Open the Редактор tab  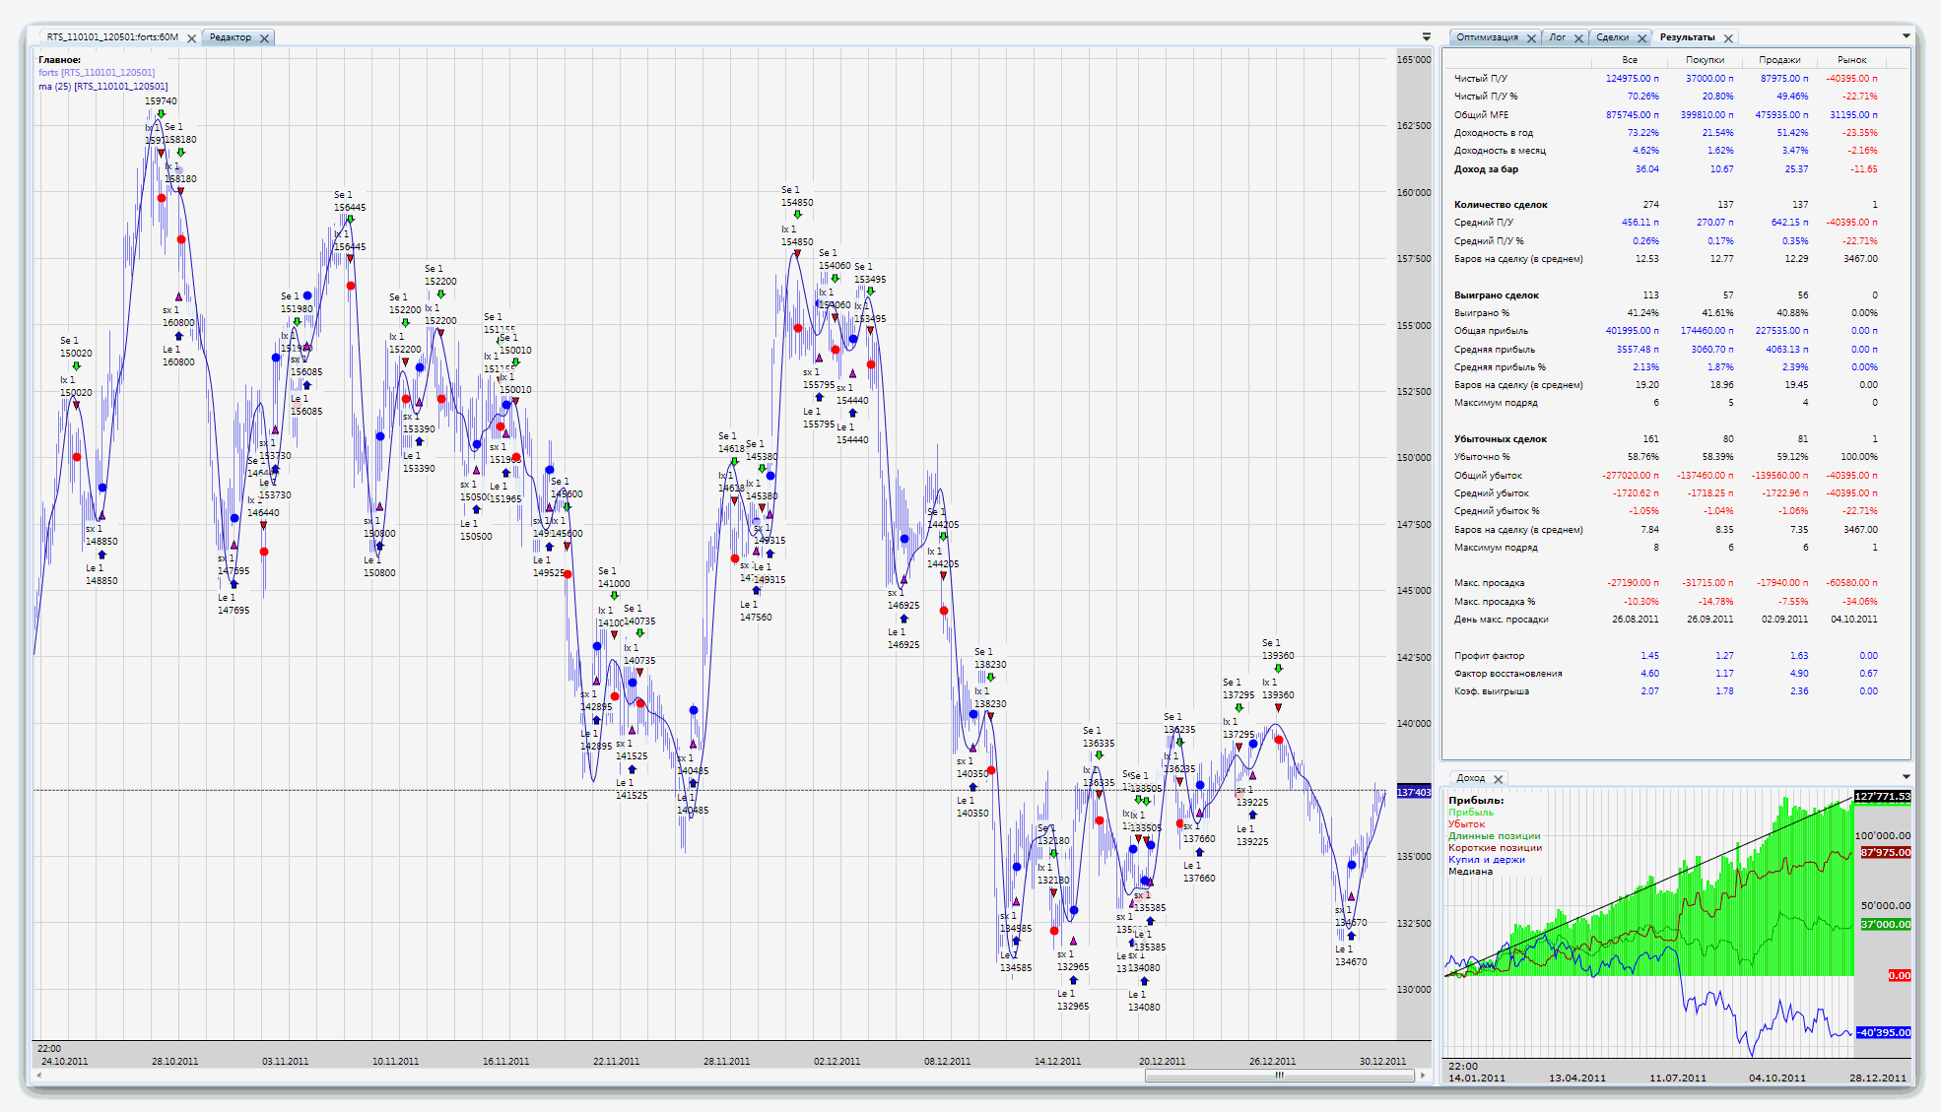click(x=231, y=37)
